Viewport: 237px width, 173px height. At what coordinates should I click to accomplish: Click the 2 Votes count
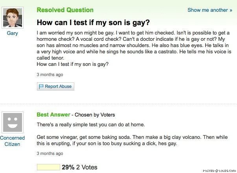point(86,167)
